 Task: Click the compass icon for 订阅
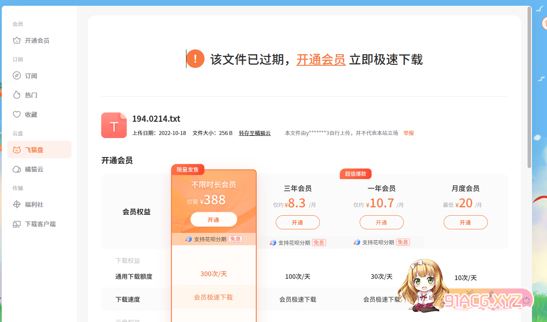(17, 76)
